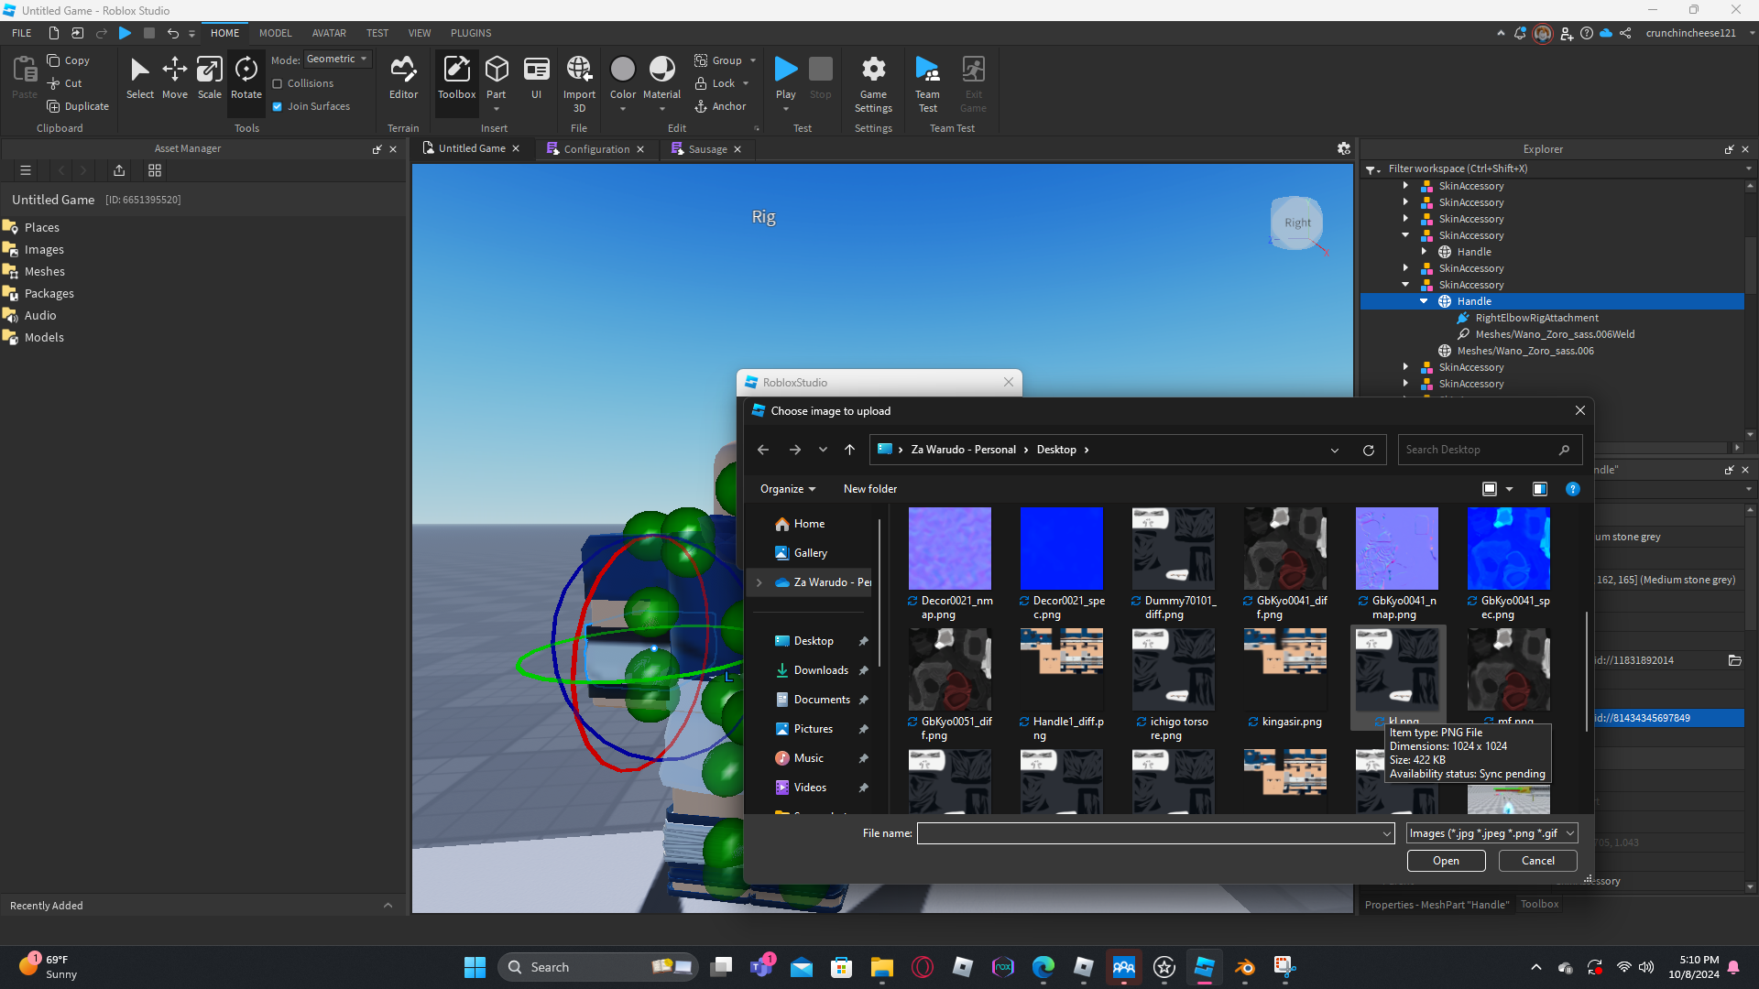Enable the Collisions checkbox
Image resolution: width=1759 pixels, height=989 pixels.
click(x=278, y=83)
